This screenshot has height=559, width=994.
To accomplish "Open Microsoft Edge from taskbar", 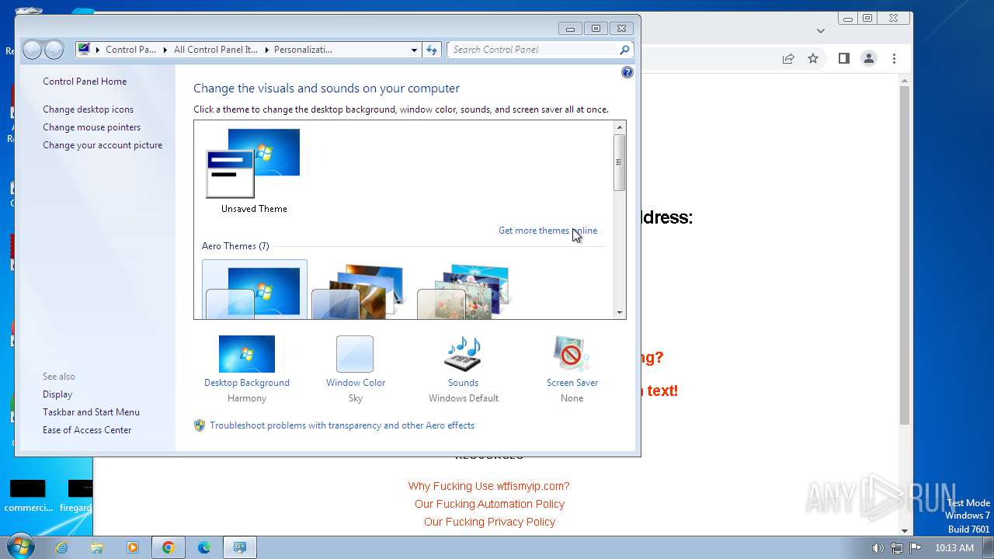I will (204, 547).
